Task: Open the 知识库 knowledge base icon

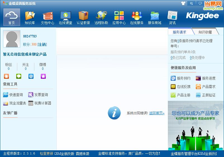Action: pyautogui.click(x=30, y=18)
